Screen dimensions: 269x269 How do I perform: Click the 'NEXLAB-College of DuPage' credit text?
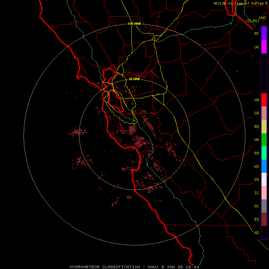click(x=239, y=3)
